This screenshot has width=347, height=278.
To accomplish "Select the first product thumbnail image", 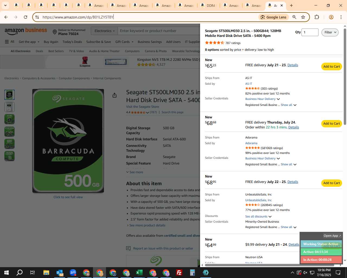I will click(9, 95).
